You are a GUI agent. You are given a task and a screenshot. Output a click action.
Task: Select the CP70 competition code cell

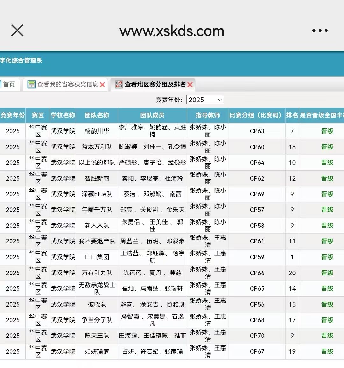tap(257, 336)
